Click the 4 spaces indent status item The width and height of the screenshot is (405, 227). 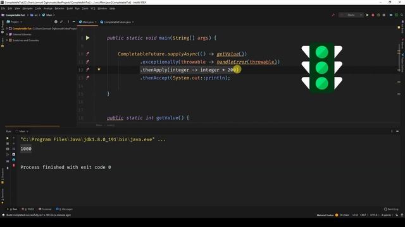tap(386, 215)
